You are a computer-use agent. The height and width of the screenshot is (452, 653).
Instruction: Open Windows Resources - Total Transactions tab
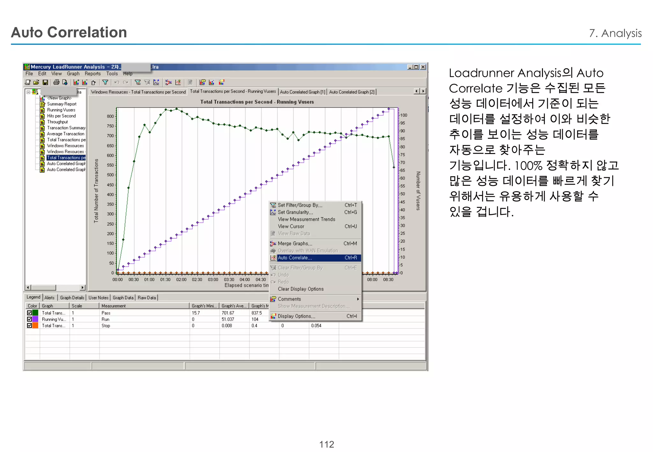pos(138,92)
